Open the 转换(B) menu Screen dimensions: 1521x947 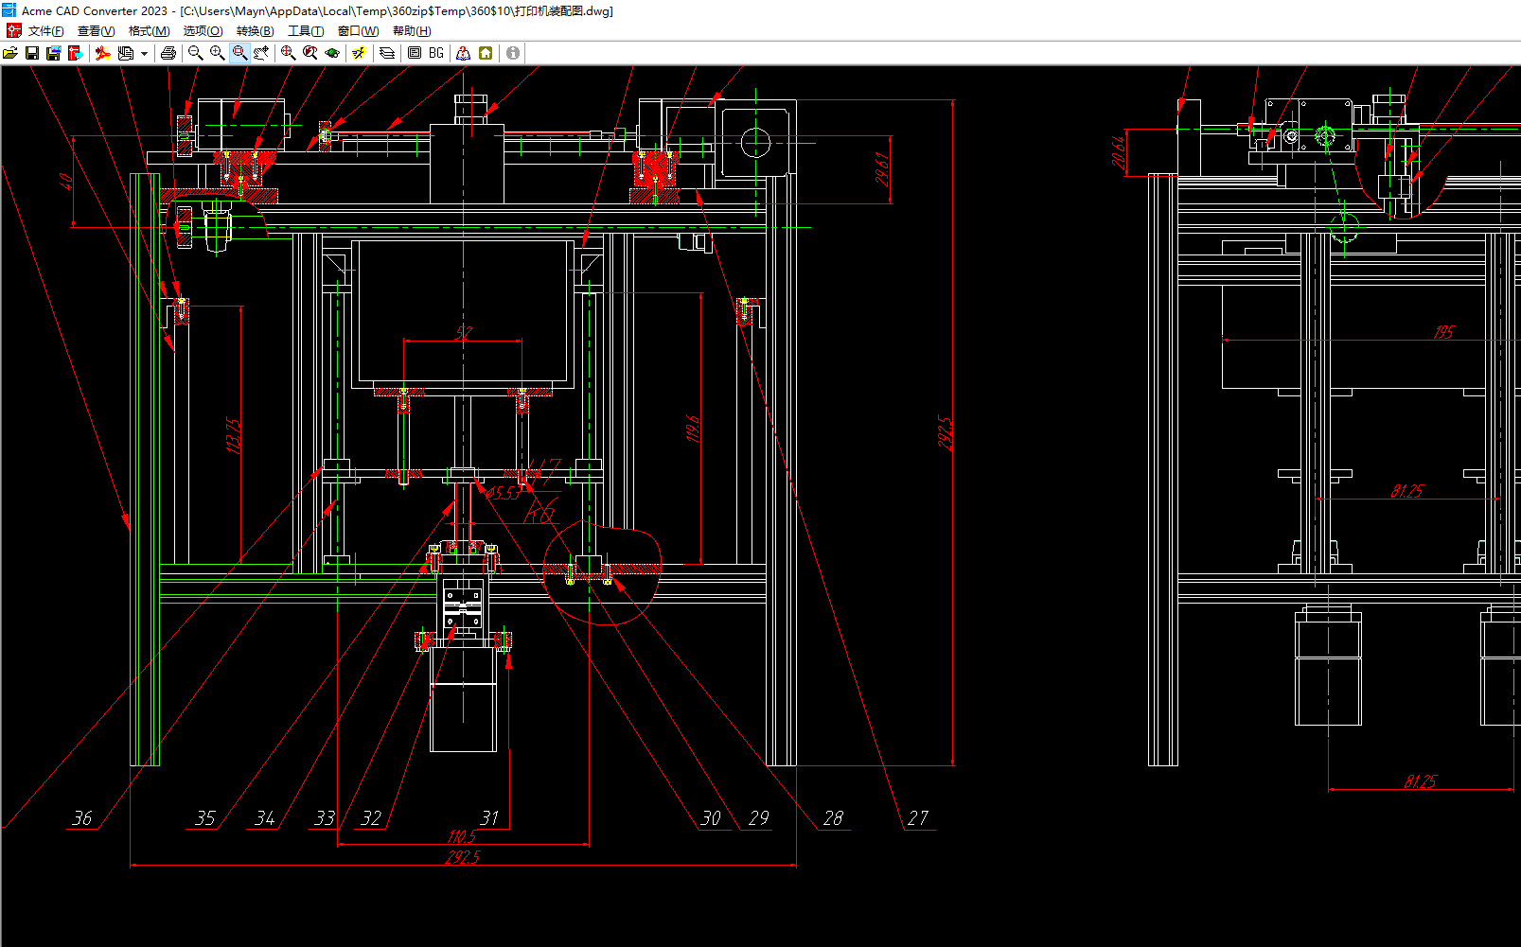(x=255, y=31)
